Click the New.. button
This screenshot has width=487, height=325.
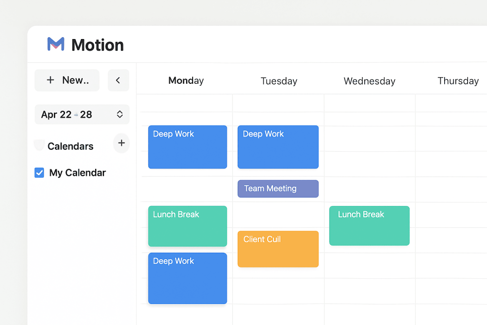(67, 80)
